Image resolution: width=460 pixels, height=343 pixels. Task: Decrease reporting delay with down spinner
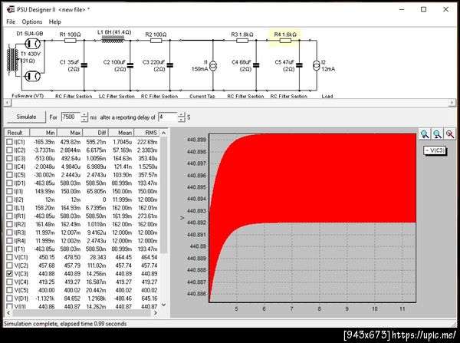[x=182, y=119]
